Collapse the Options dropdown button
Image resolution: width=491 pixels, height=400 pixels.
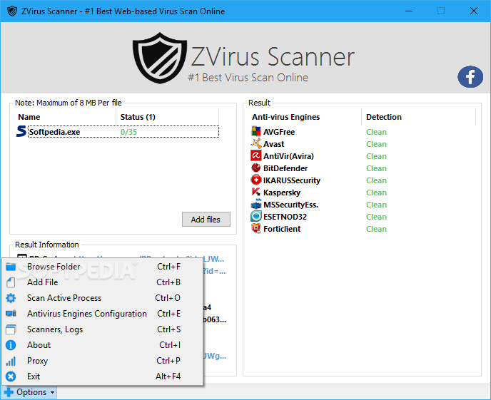[x=30, y=392]
